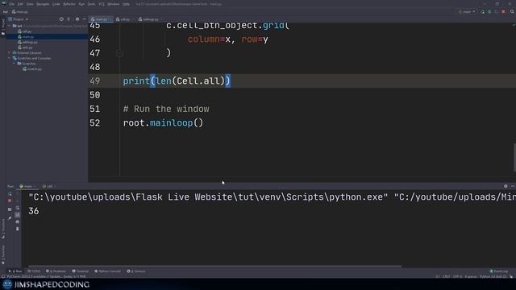The width and height of the screenshot is (516, 290).
Task: Open the Python Console tool window
Action: pyautogui.click(x=107, y=271)
